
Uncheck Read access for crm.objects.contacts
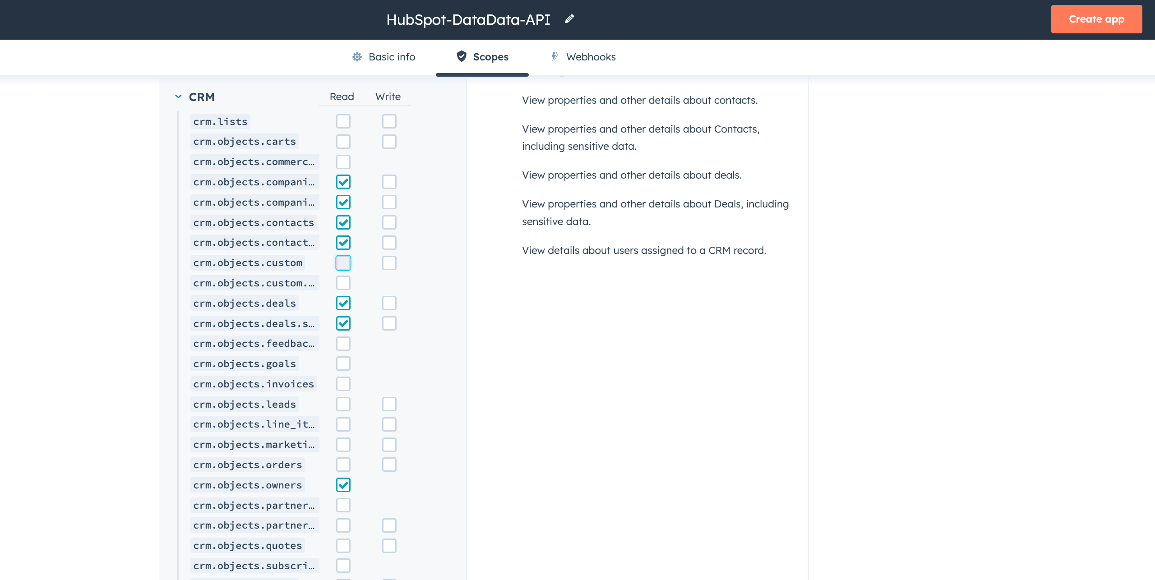pyautogui.click(x=343, y=222)
